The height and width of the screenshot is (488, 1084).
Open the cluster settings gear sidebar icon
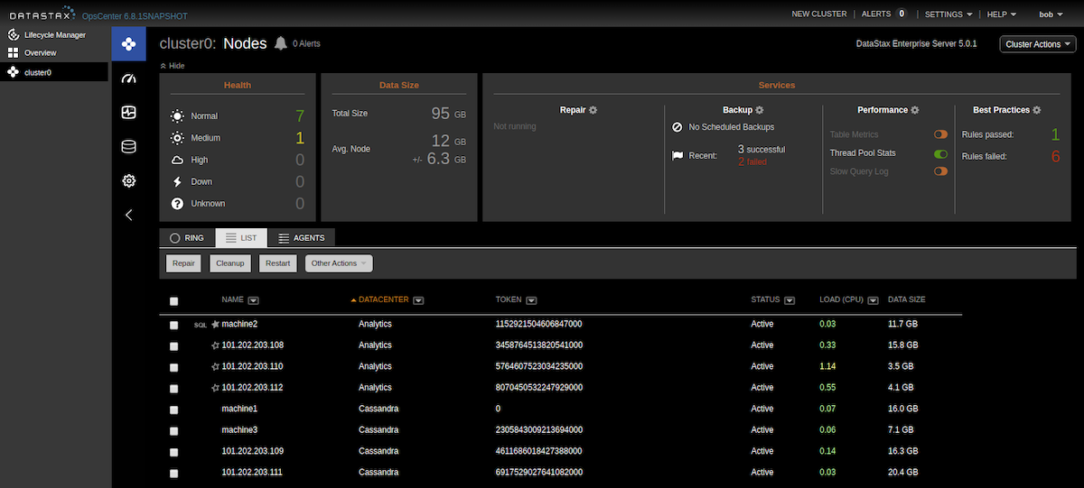(x=128, y=181)
